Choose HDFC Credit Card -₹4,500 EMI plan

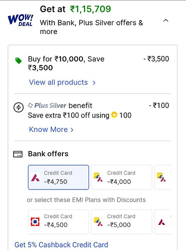58,222
